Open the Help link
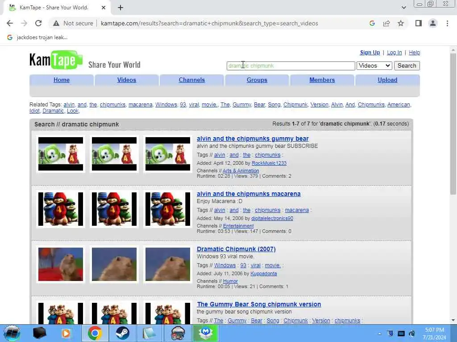Image resolution: width=457 pixels, height=342 pixels. [414, 53]
